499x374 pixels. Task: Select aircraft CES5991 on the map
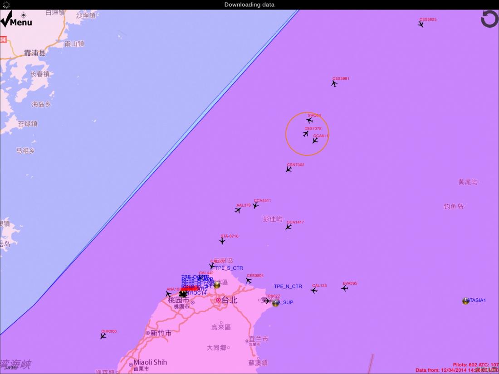coord(334,84)
